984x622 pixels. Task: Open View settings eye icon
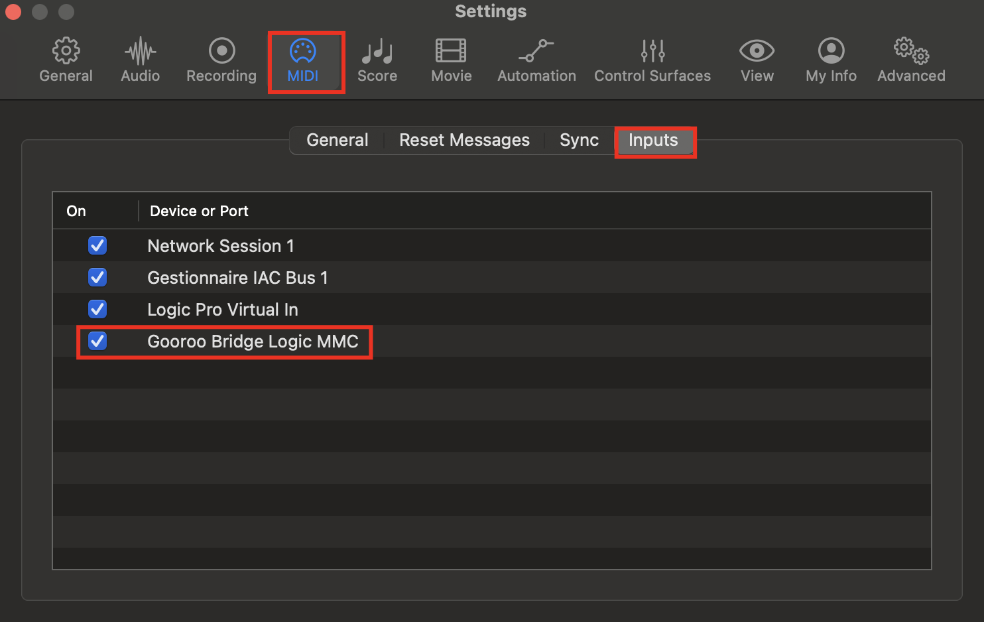tap(757, 50)
